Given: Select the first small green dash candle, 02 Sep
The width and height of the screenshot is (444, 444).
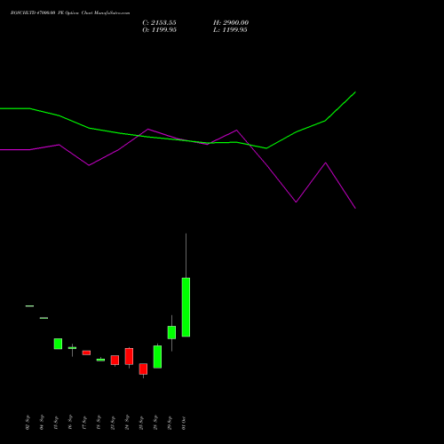Looking at the screenshot, I should pos(29,305).
